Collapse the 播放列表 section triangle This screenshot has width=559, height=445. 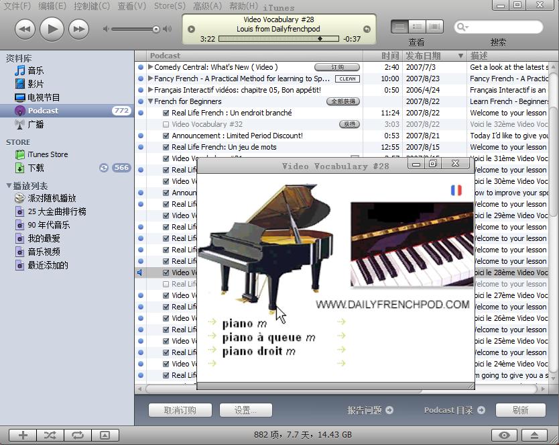pyautogui.click(x=9, y=185)
